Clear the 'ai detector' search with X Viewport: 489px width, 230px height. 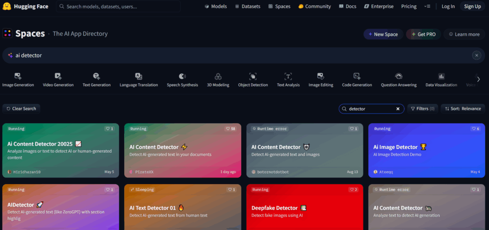tap(476, 55)
